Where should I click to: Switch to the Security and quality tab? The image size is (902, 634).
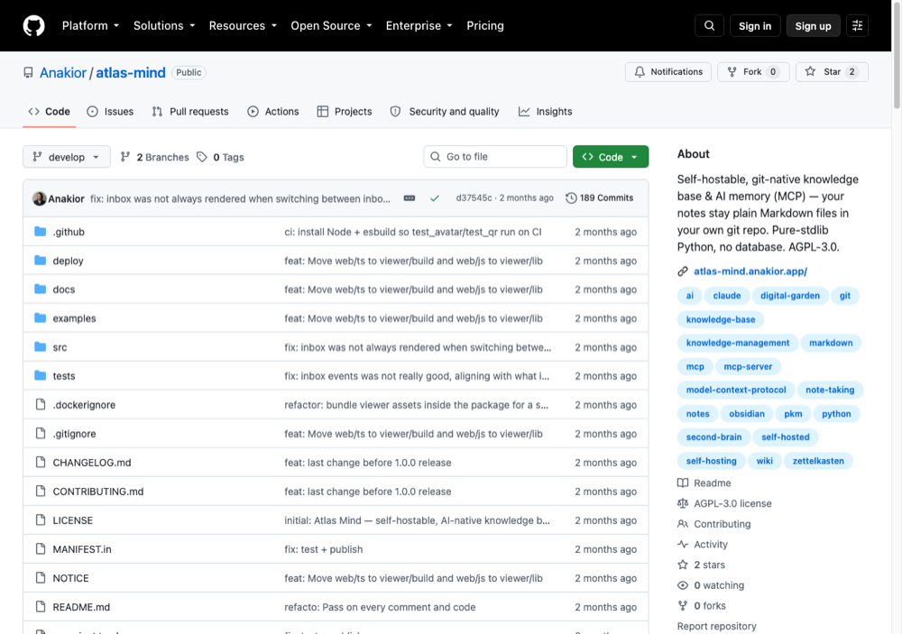(x=445, y=112)
